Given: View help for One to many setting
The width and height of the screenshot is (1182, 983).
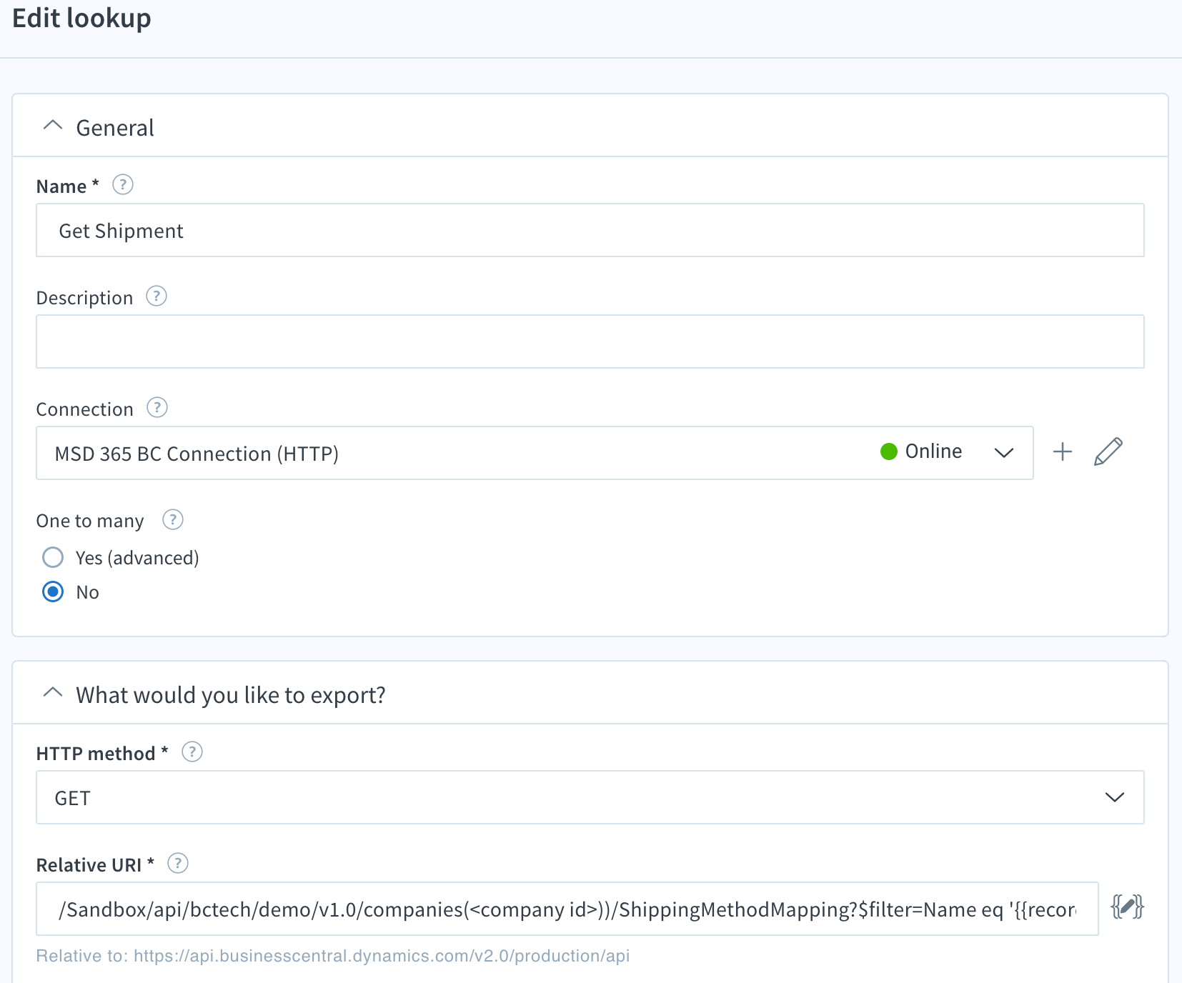Looking at the screenshot, I should click(172, 520).
